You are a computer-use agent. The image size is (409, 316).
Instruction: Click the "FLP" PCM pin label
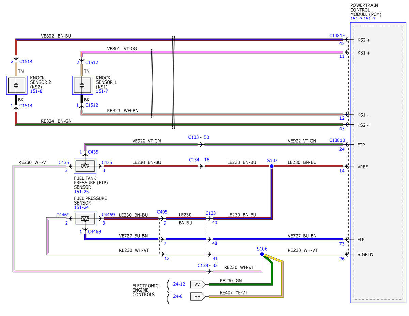click(x=361, y=240)
